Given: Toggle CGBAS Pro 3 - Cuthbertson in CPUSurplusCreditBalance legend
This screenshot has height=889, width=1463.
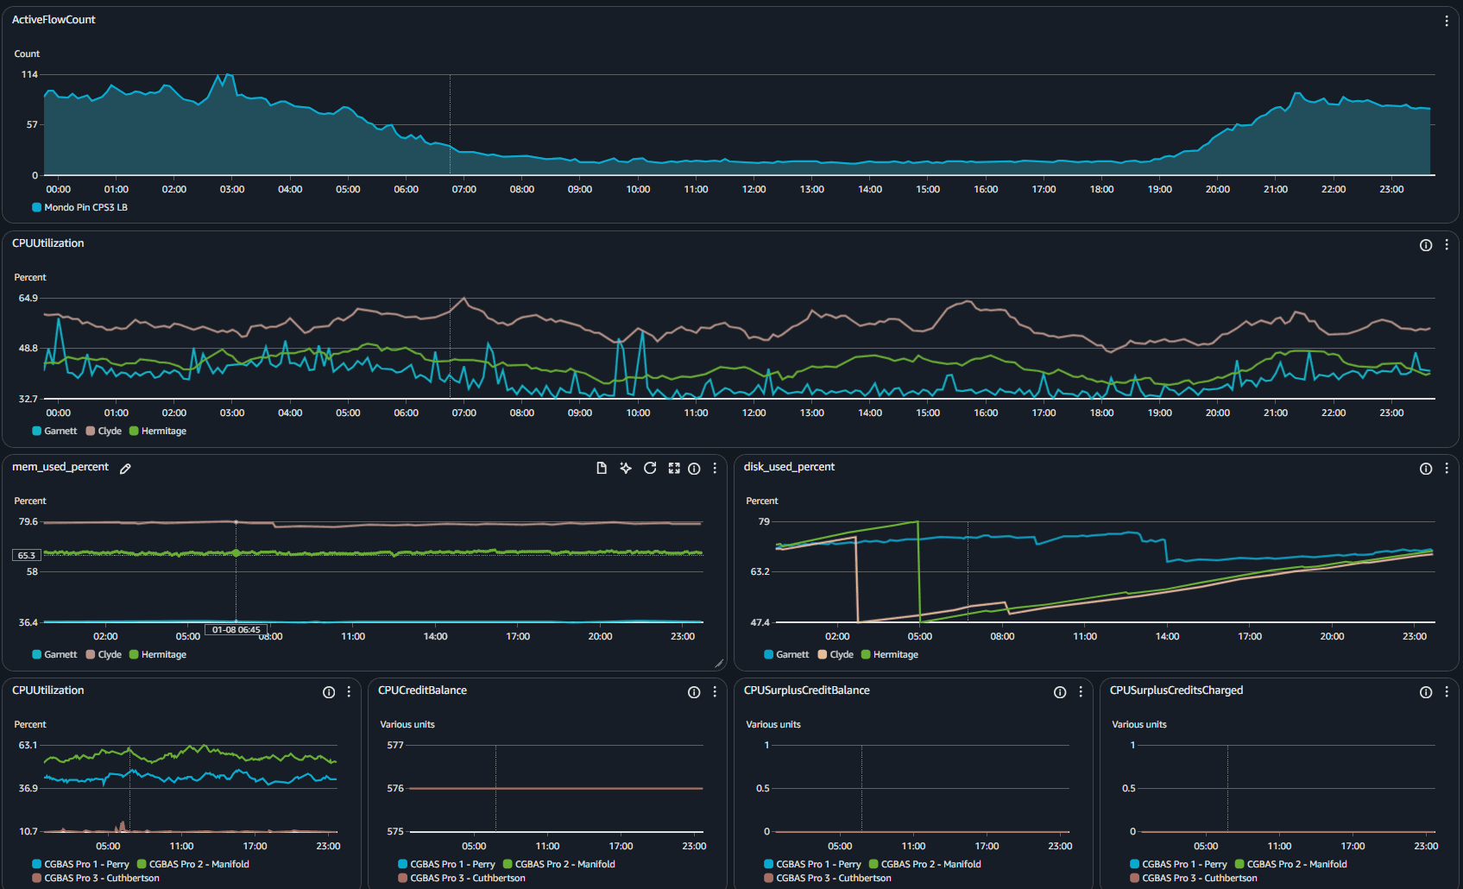Looking at the screenshot, I should pyautogui.click(x=828, y=878).
